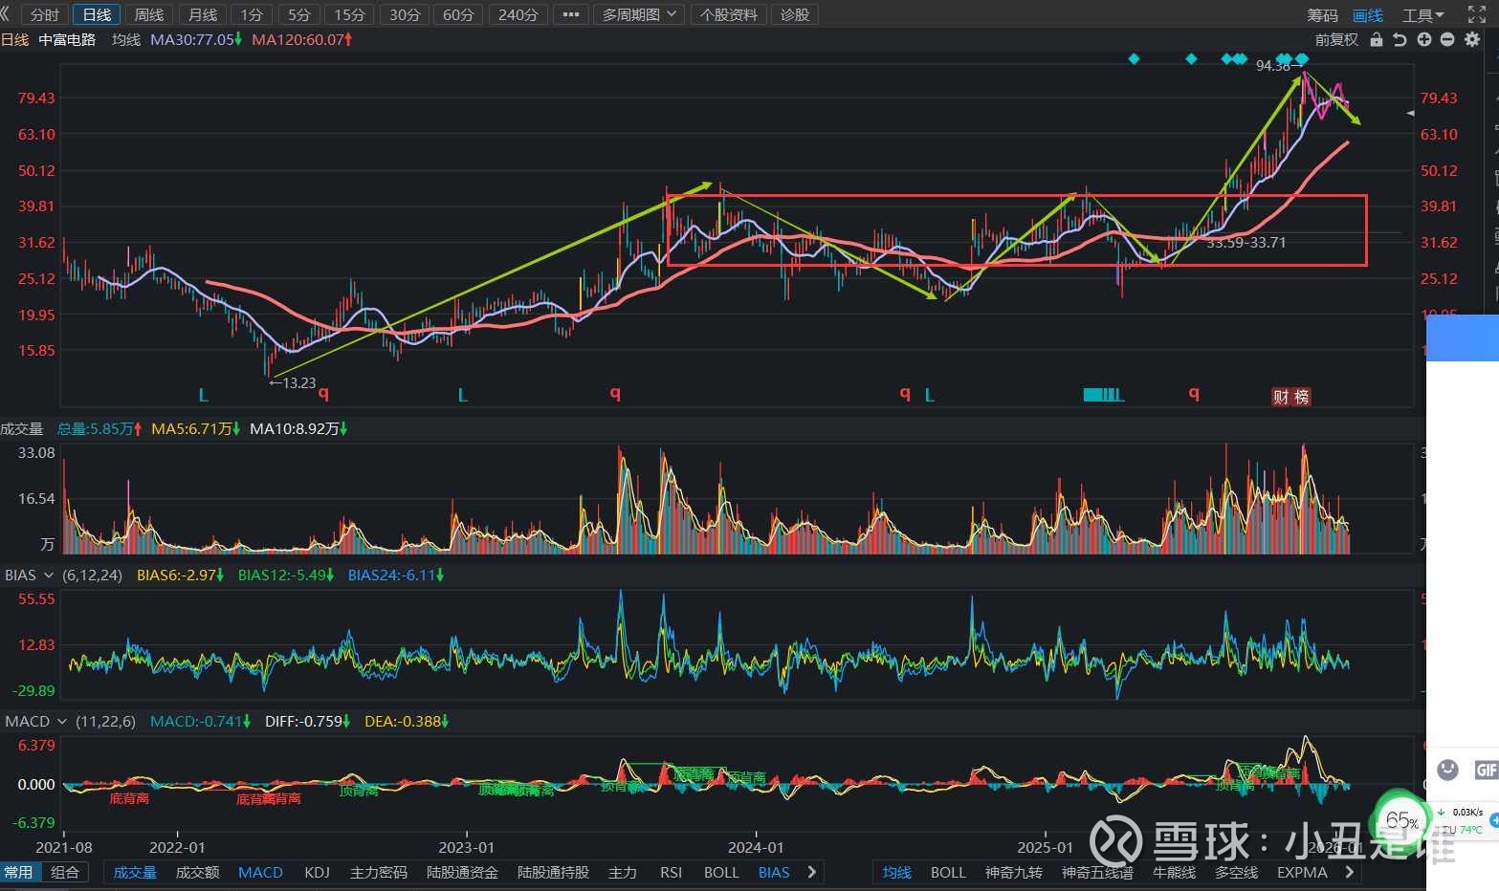The image size is (1499, 891).
Task: Select the 60分 timeframe tab
Action: [458, 14]
